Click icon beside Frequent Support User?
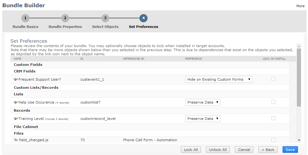The height and width of the screenshot is (155, 308). coord(16,79)
